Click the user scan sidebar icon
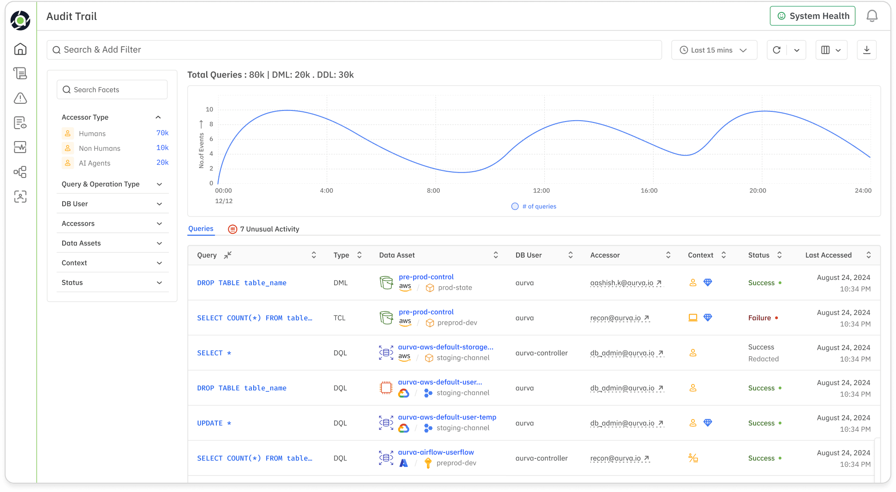The width and height of the screenshot is (896, 492). (x=20, y=197)
